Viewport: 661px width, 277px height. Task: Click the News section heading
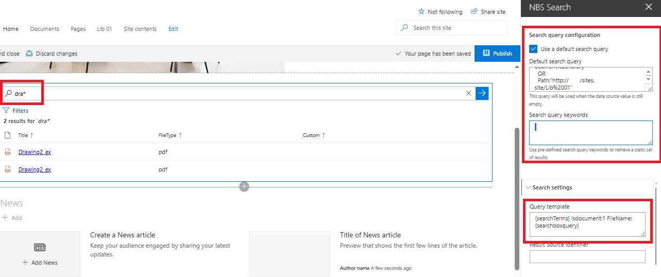pos(12,203)
